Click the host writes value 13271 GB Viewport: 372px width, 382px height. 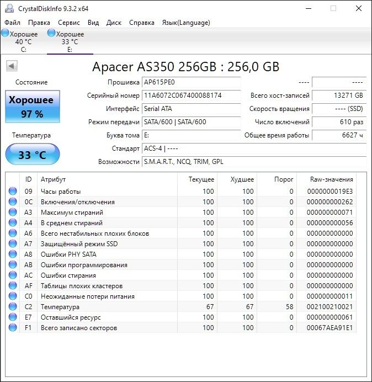[x=339, y=95]
